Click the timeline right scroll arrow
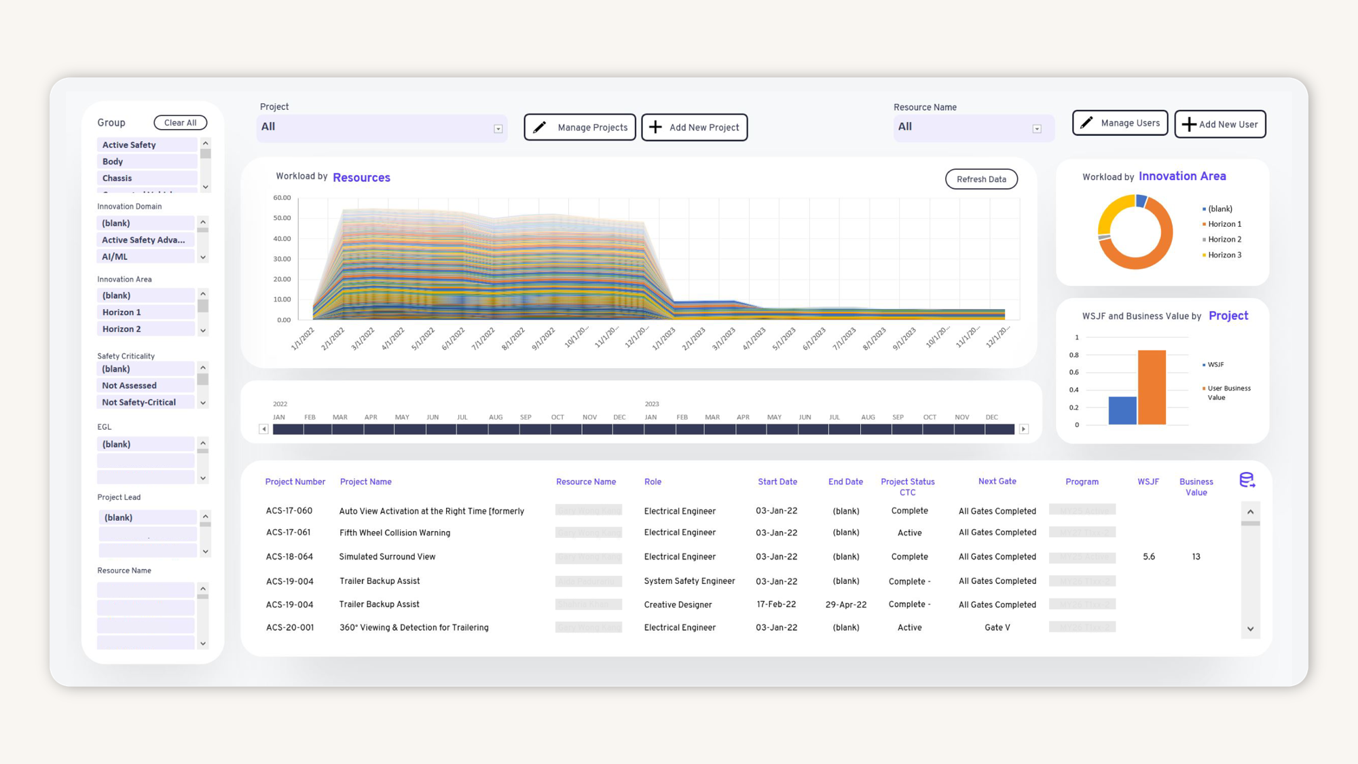Viewport: 1358px width, 764px height. pyautogui.click(x=1024, y=429)
